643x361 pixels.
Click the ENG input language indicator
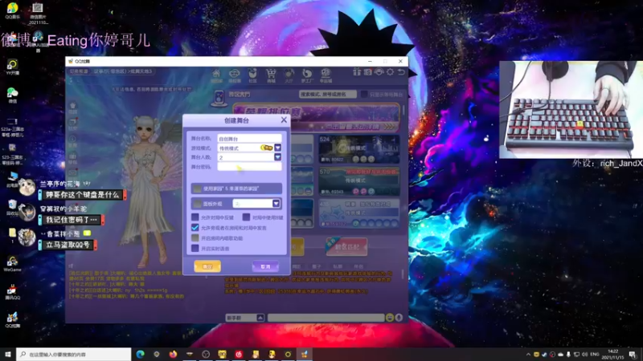594,355
